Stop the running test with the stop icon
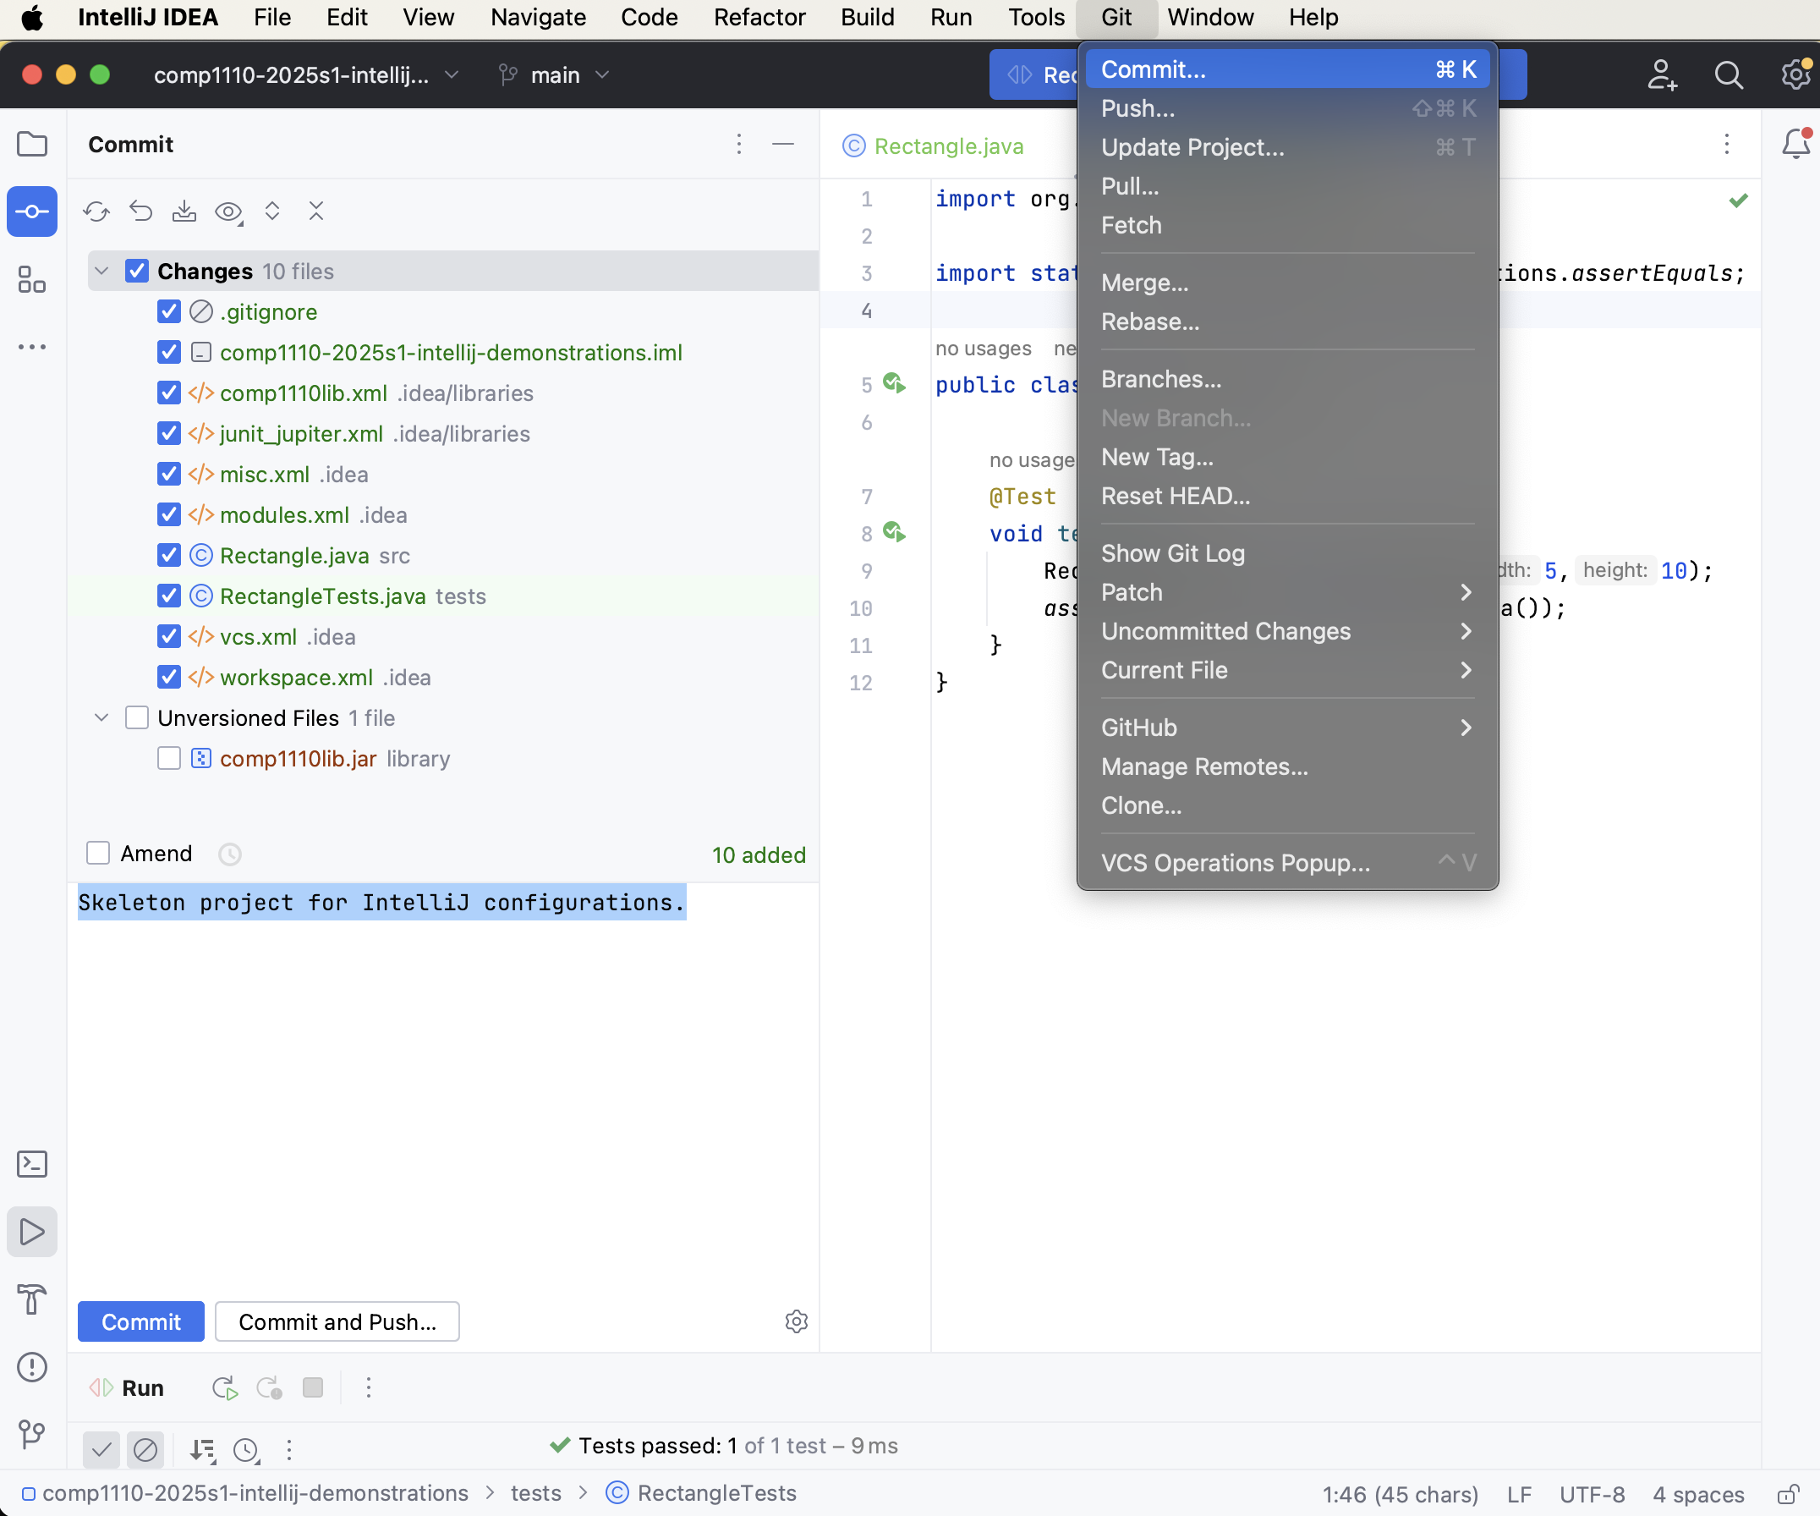The width and height of the screenshot is (1820, 1516). (x=313, y=1387)
